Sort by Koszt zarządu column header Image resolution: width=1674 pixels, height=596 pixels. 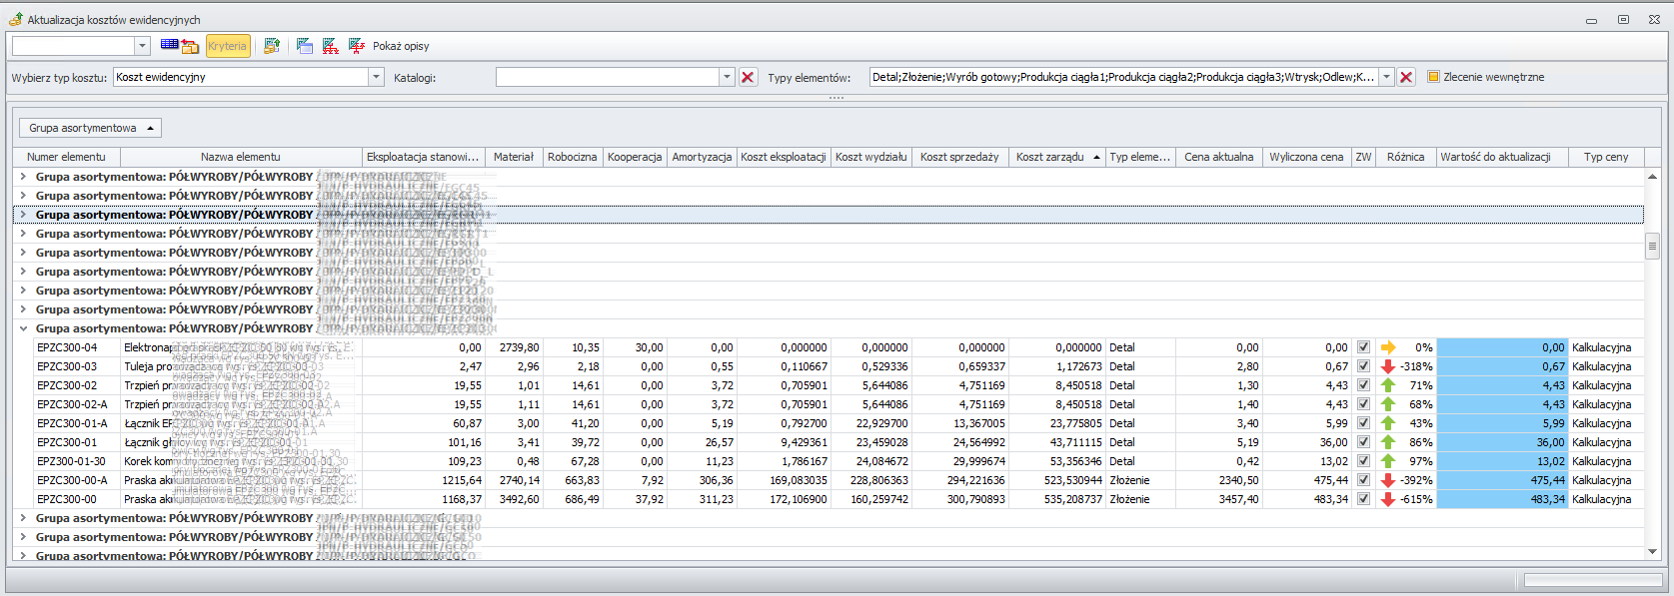click(x=1049, y=157)
